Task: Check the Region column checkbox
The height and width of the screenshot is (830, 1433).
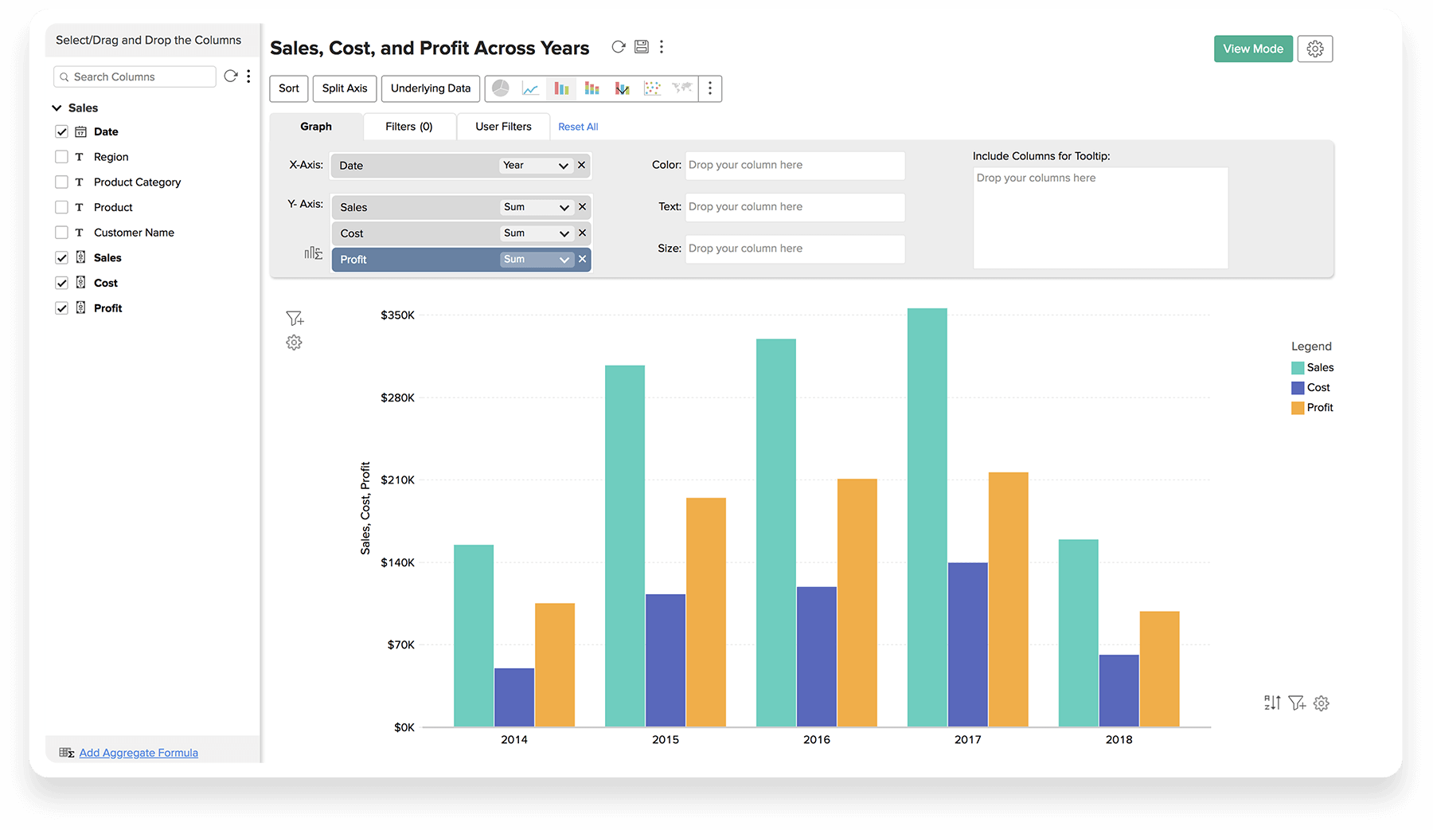Action: click(x=61, y=157)
